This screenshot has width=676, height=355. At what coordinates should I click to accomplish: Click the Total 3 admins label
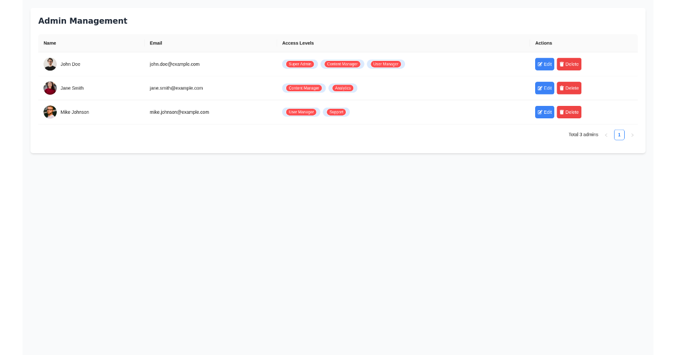pyautogui.click(x=583, y=135)
